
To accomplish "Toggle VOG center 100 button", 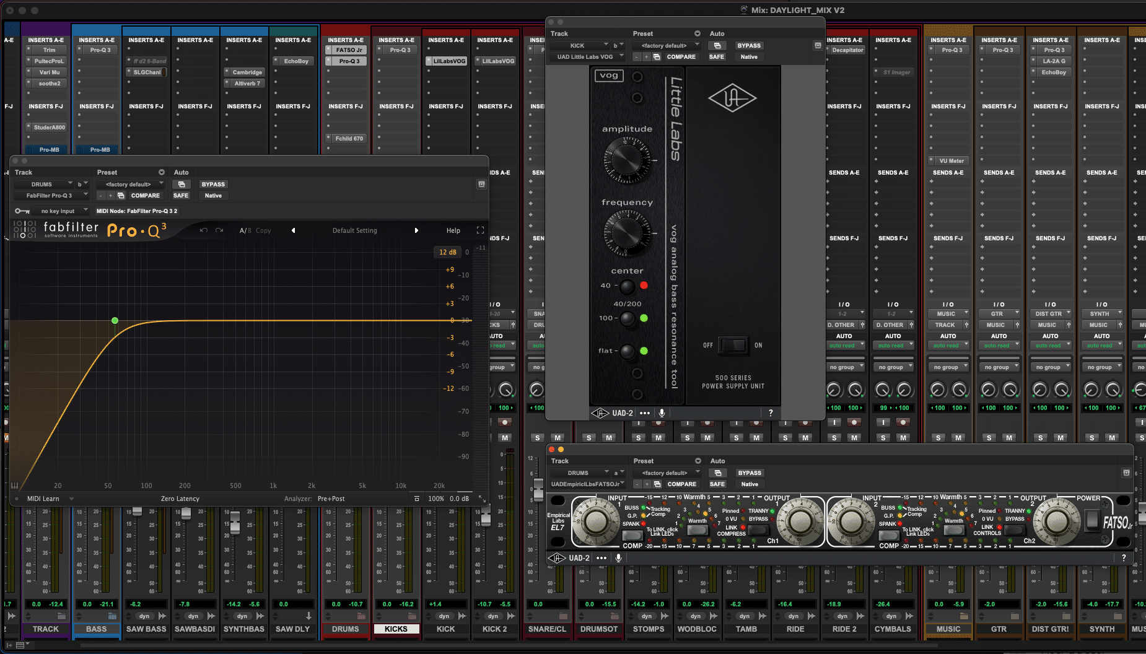I will tap(628, 318).
